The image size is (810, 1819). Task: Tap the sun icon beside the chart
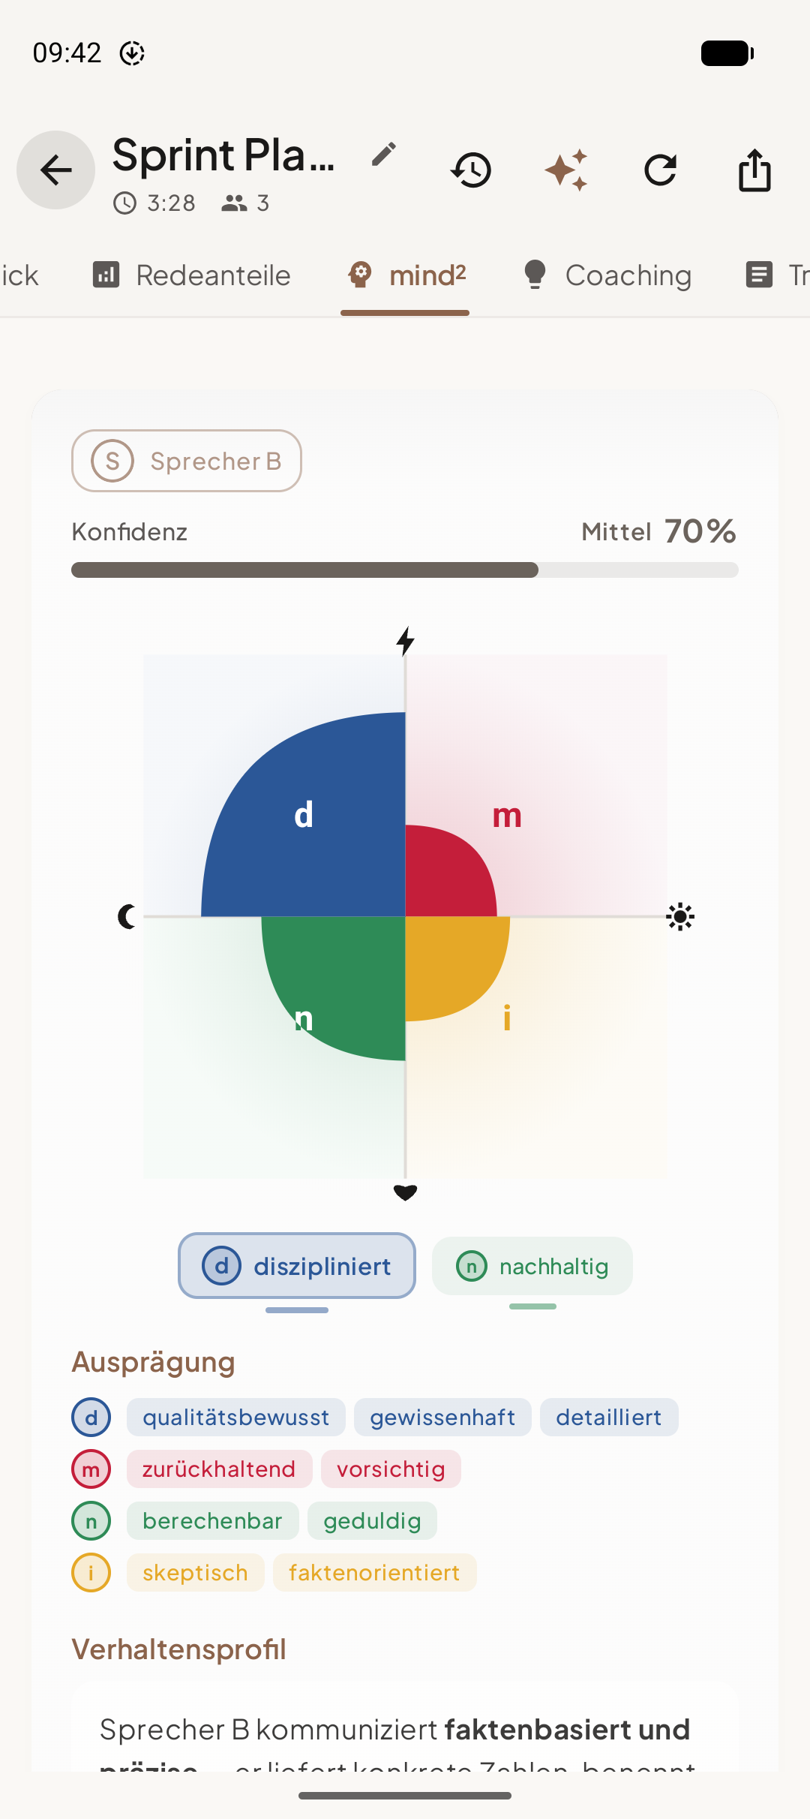[680, 917]
